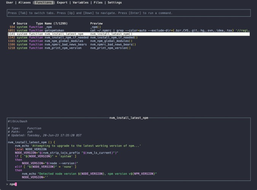
Task: Switch to the Files tab
Action: 98,3
